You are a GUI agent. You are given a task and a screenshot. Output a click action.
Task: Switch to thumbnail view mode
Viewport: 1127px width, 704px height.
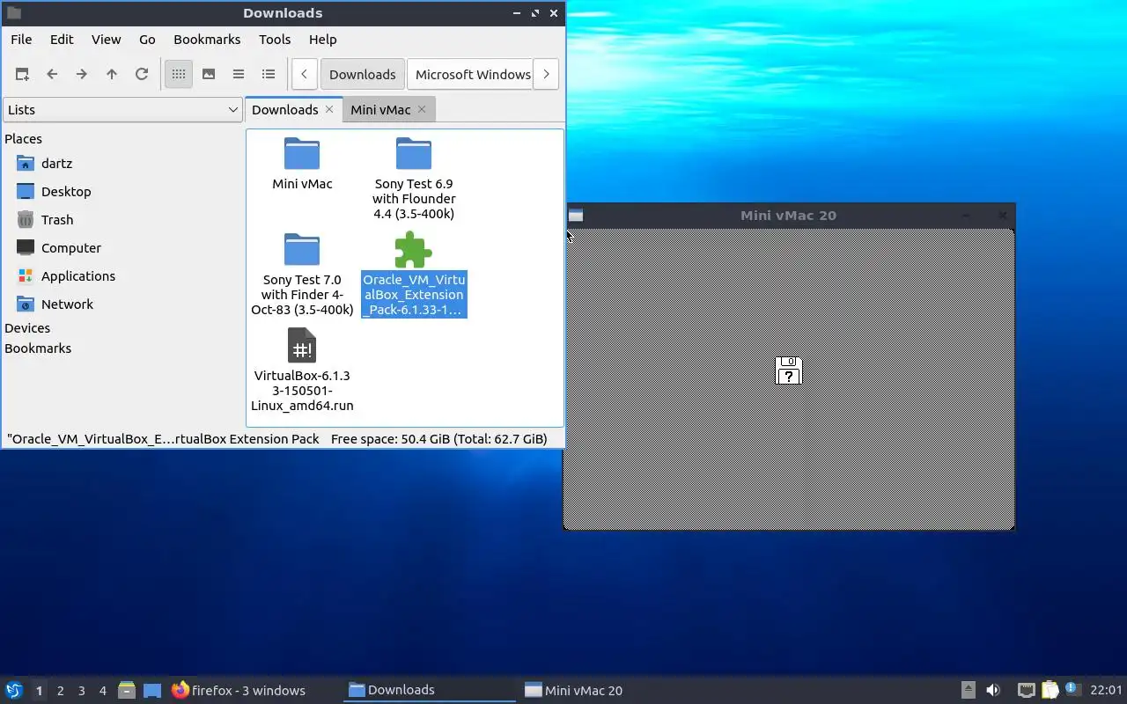[209, 74]
